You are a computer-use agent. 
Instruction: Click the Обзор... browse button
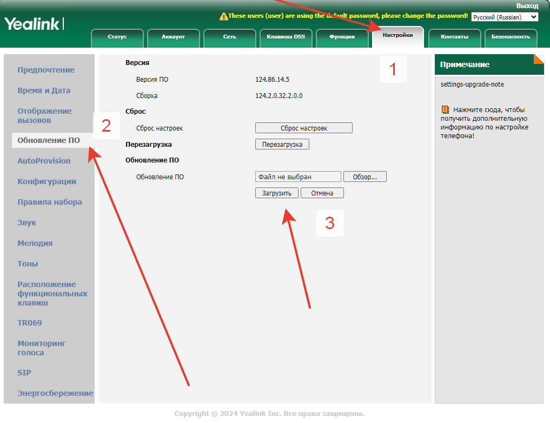[x=365, y=177]
